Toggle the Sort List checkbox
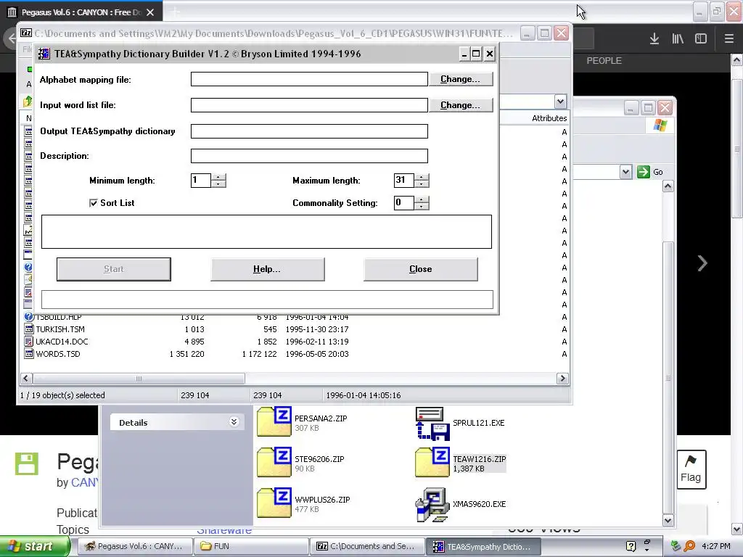The width and height of the screenshot is (743, 557). 94,203
